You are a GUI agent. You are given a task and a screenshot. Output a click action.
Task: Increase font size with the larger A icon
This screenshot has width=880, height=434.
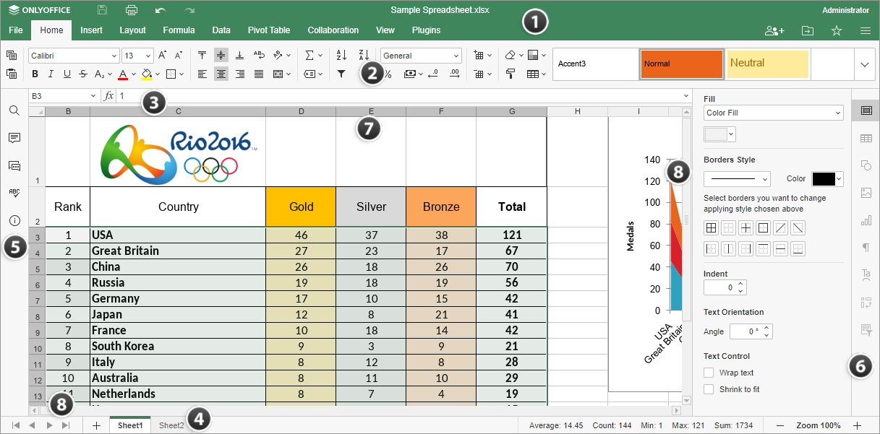pos(162,56)
